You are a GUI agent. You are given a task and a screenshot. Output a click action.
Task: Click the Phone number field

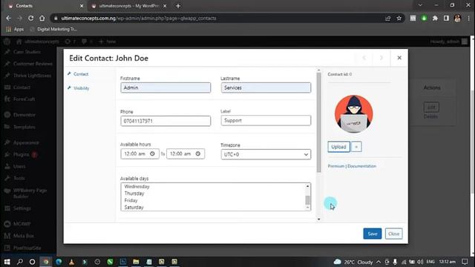[166, 121]
